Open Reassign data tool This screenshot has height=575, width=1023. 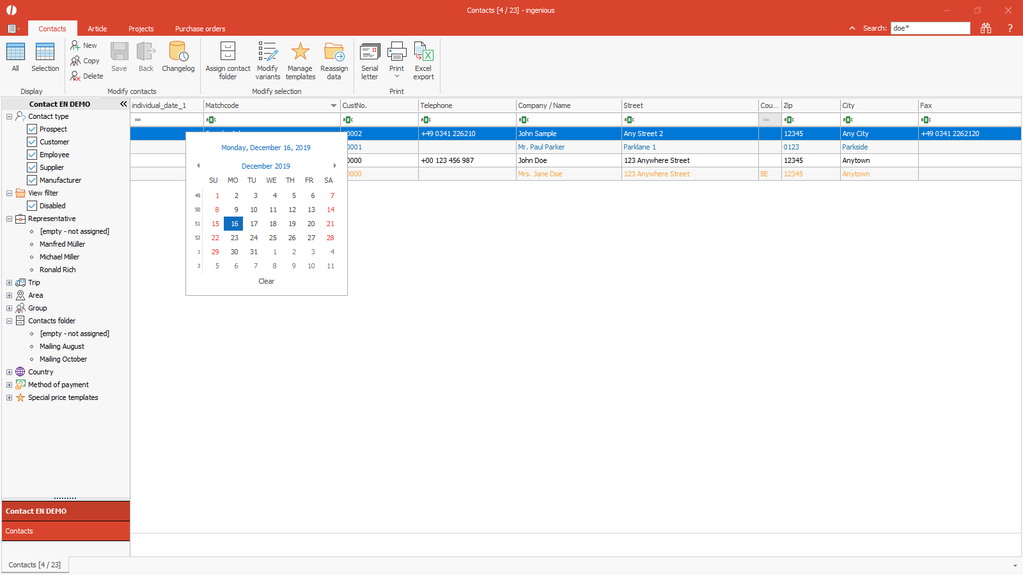(334, 52)
